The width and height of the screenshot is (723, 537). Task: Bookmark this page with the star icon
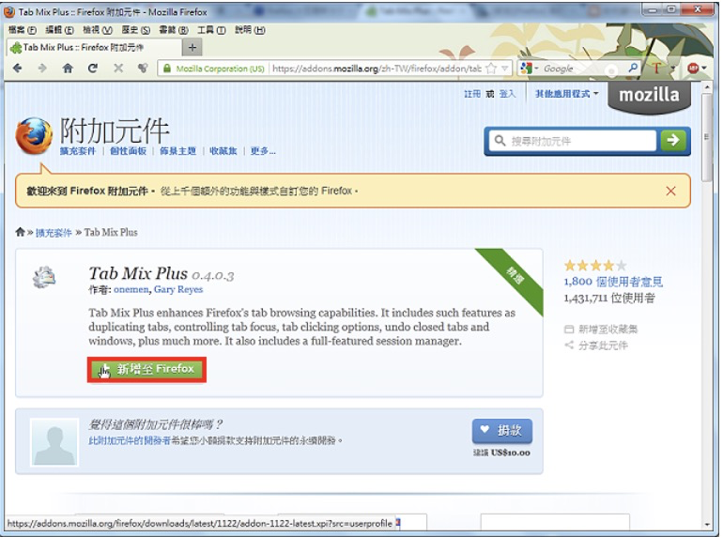491,69
